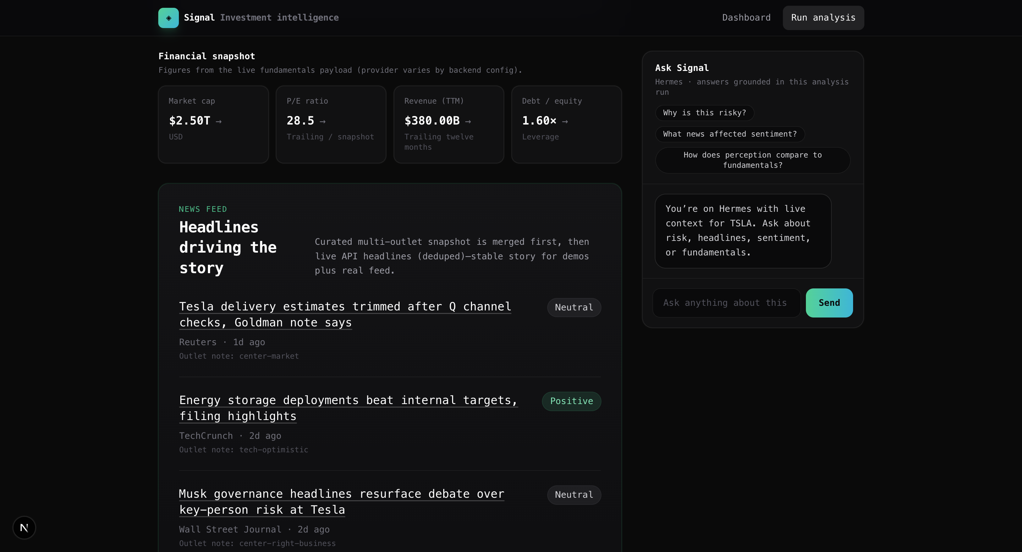
Task: Click the Neutral badge on Wall Street Journal story
Action: pos(574,495)
